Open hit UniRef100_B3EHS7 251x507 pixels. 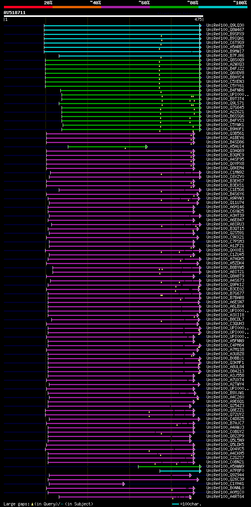(225, 181)
